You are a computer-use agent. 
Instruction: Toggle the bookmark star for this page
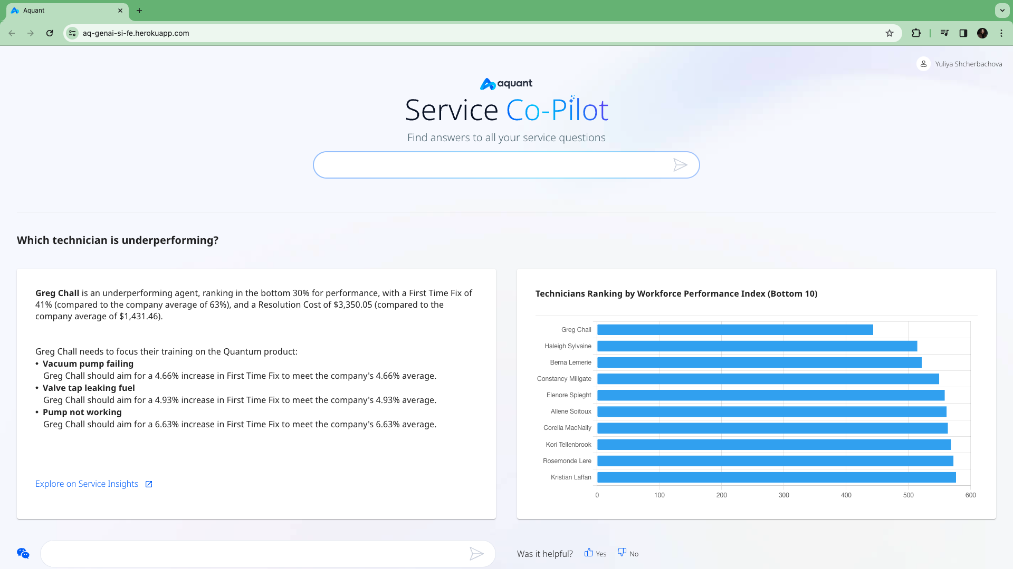890,33
